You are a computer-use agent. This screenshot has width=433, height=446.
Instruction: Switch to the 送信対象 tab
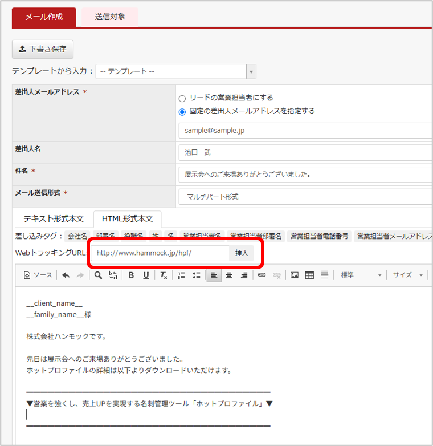point(110,17)
